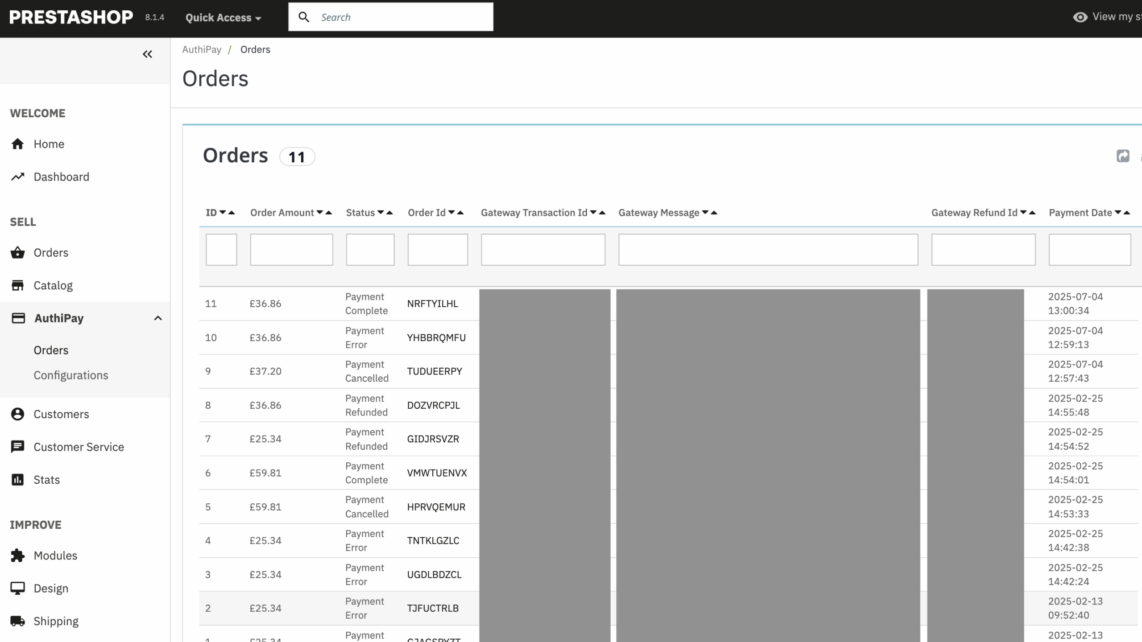Open Stats via its chart icon
Viewport: 1142px width, 642px height.
coord(17,480)
